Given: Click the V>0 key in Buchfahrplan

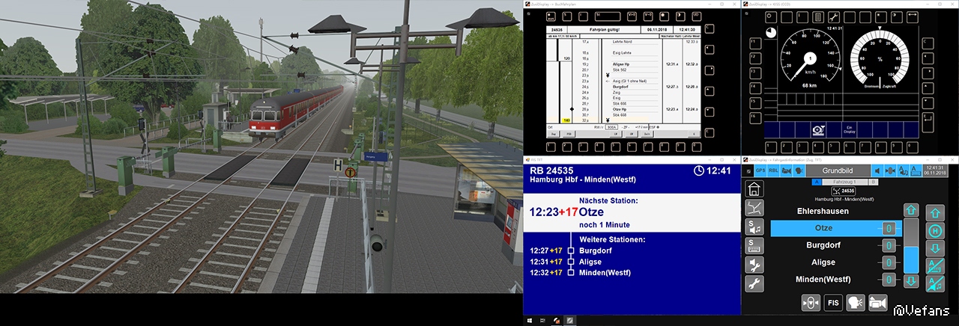Looking at the screenshot, I should tap(632, 15).
